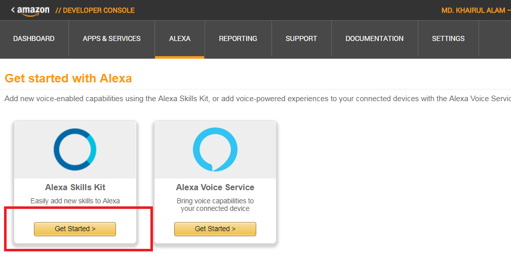This screenshot has height=262, width=511.
Task: Click the Alexa Skills Kit title
Action: 75,187
